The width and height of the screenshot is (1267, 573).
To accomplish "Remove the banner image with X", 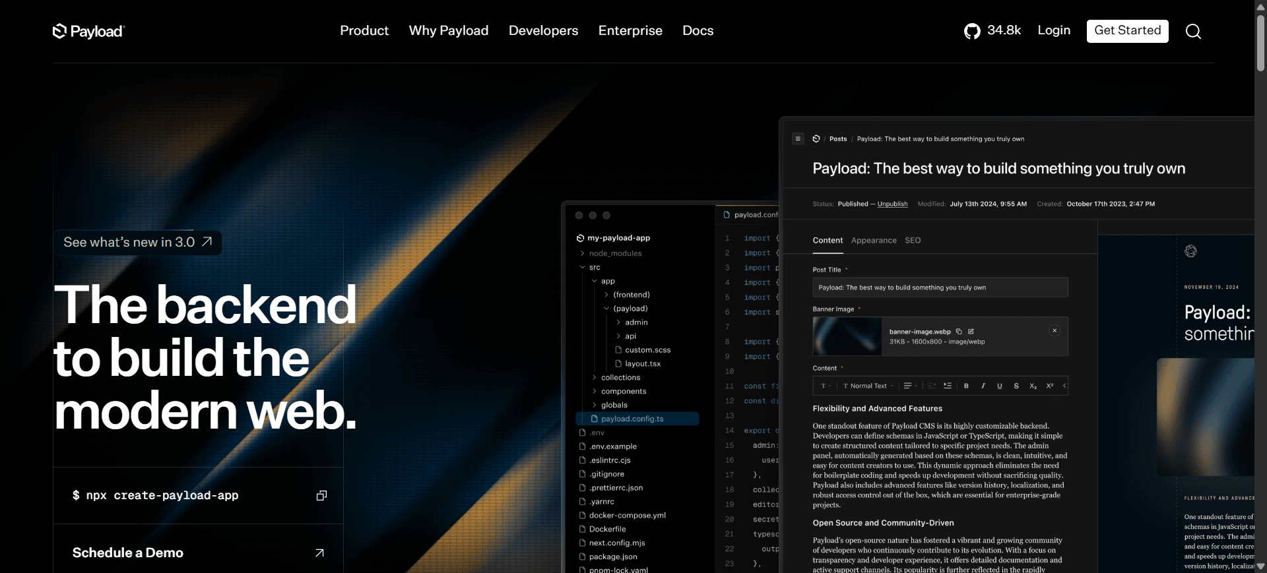I will [x=1055, y=330].
